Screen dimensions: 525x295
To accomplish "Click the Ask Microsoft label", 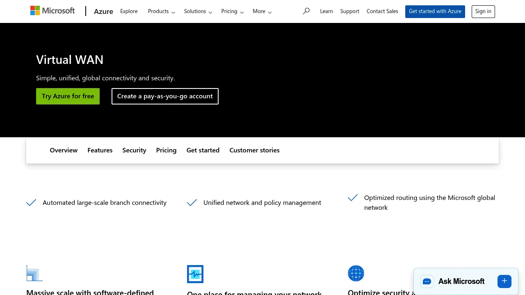I will click(x=461, y=281).
